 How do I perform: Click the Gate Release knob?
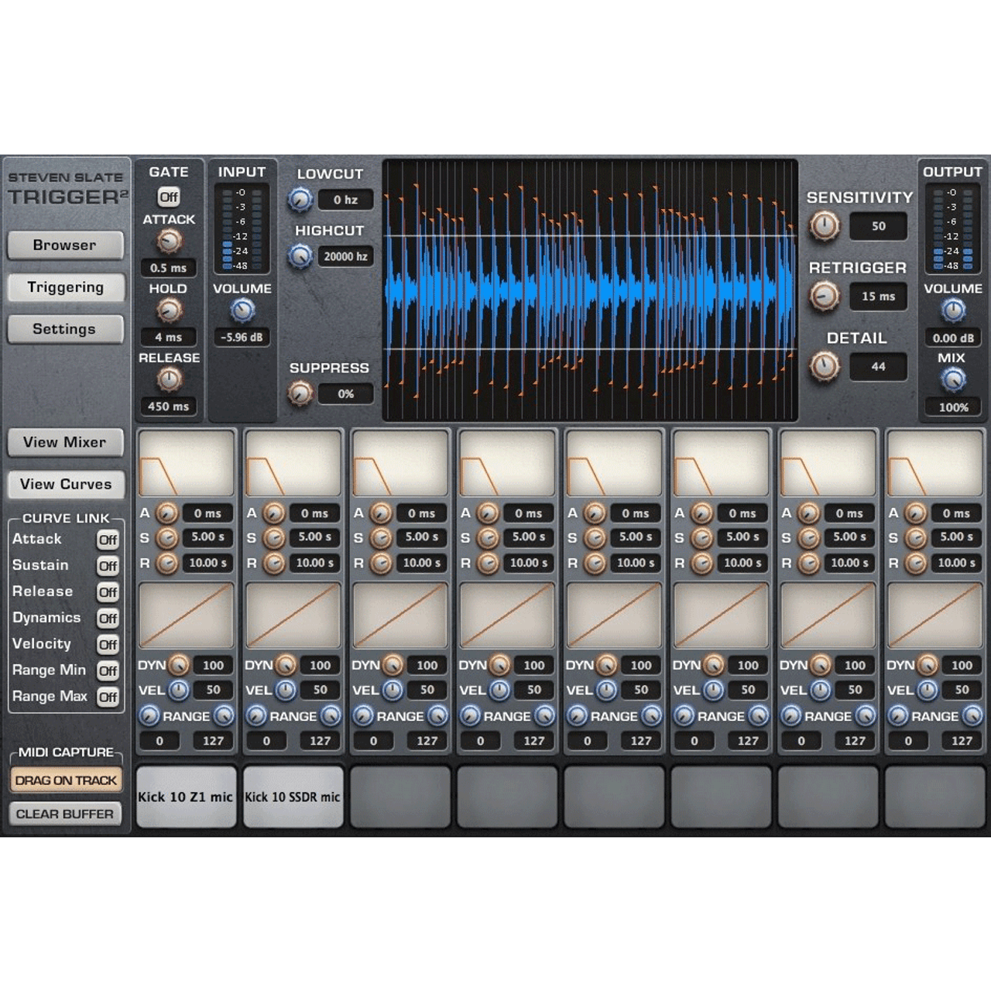coord(169,379)
